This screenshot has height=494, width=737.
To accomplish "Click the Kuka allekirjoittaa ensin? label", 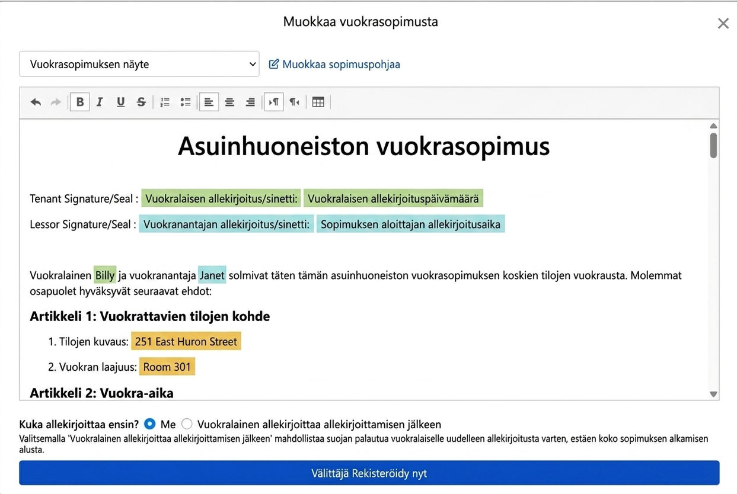I will click(x=79, y=424).
